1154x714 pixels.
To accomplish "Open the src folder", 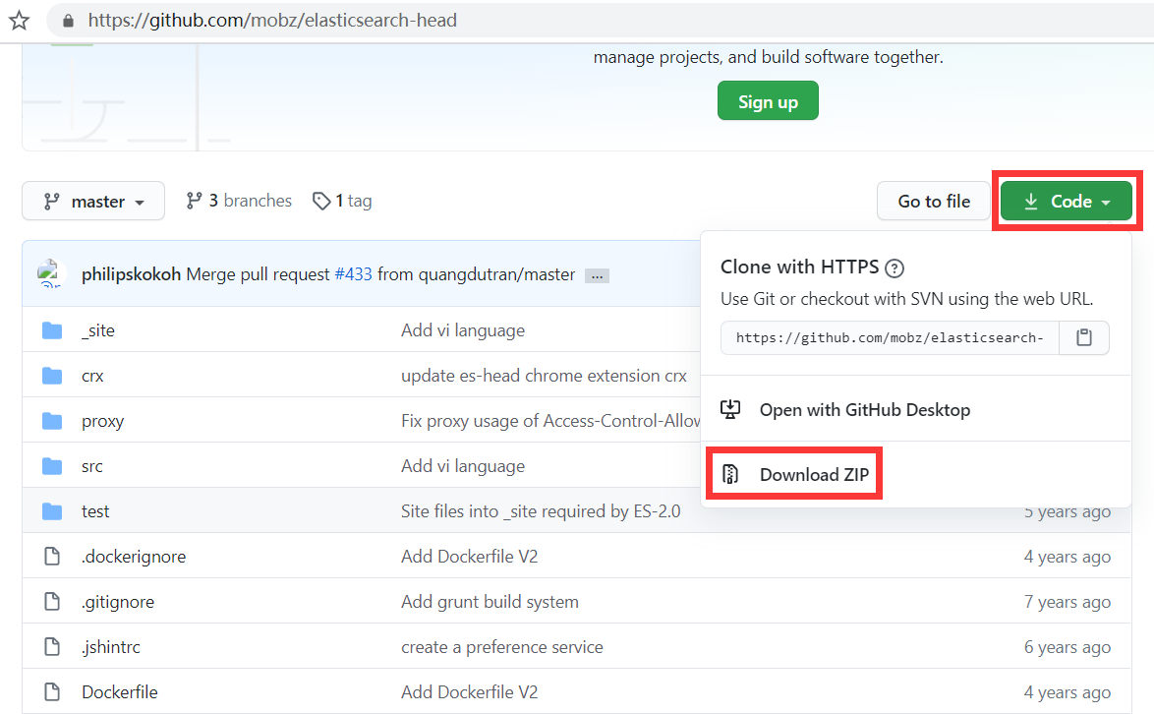I will tap(92, 466).
